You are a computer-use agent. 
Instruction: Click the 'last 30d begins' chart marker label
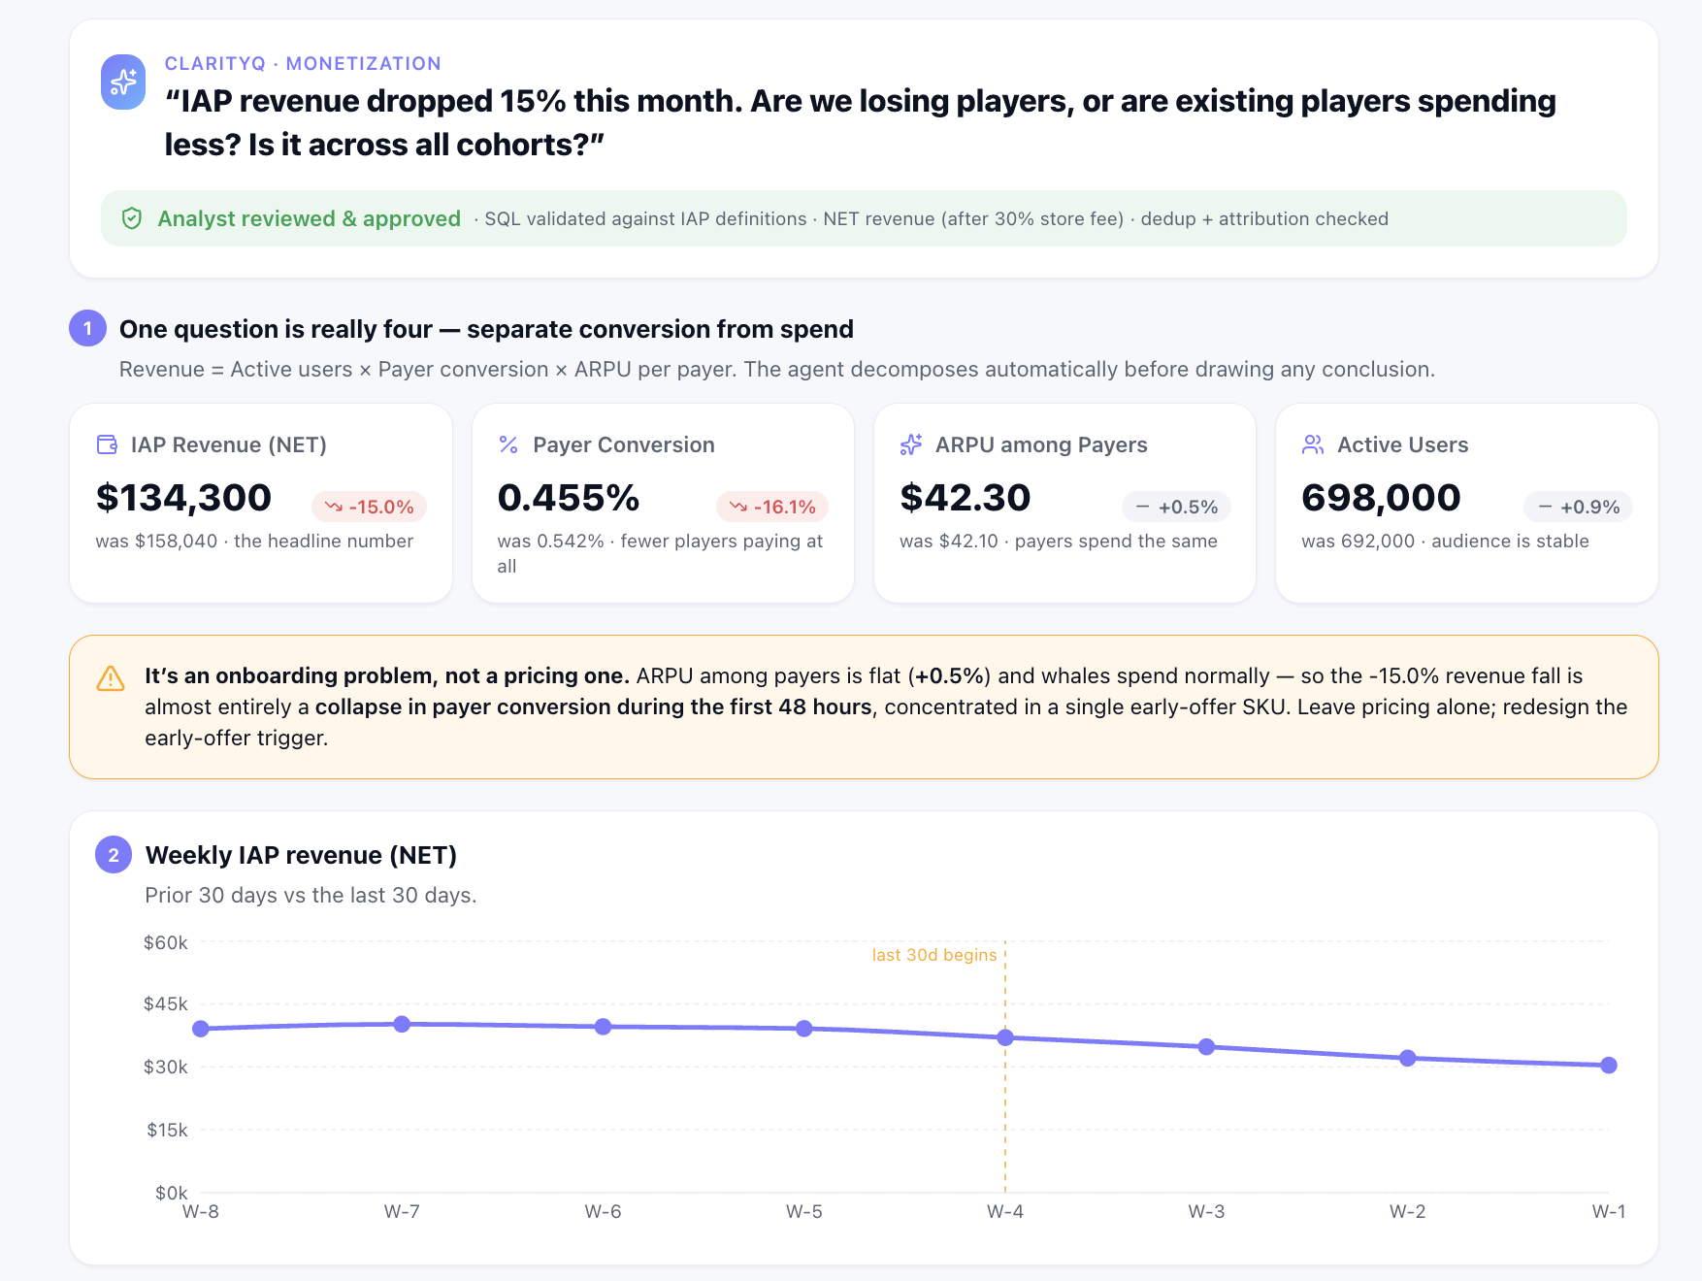(x=934, y=955)
